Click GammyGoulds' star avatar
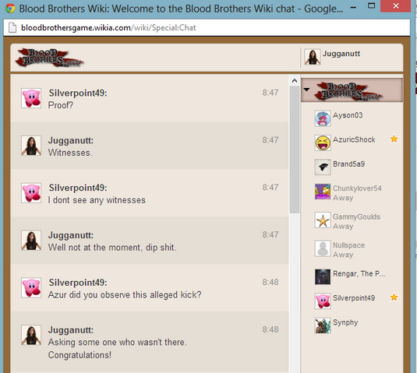This screenshot has height=373, width=417. (323, 220)
